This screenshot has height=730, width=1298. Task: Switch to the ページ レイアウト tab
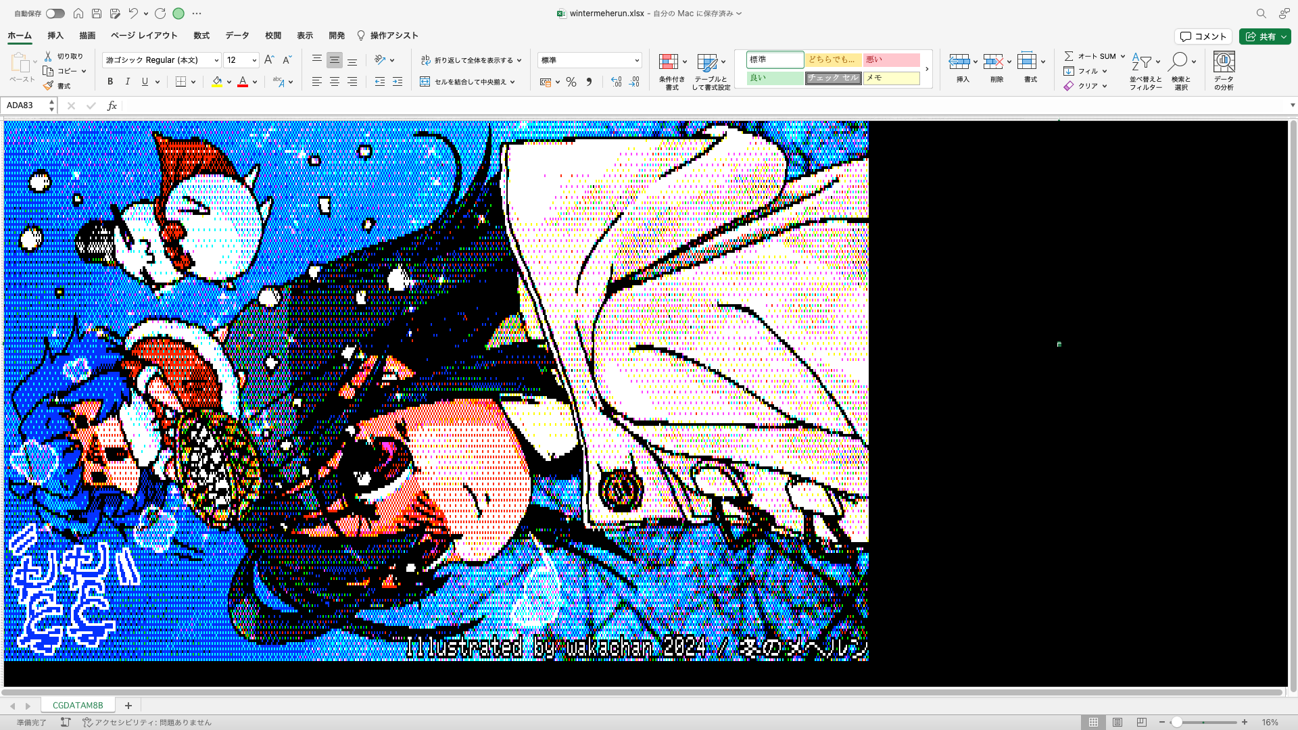[x=144, y=36]
